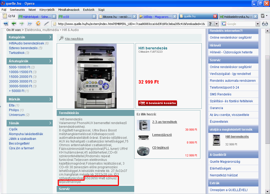Open the 2-3-as termékek thumbnail
270x194 pixels.
pos(143,125)
